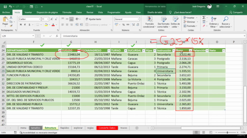The height and width of the screenshot is (138, 247).
Task: Click the ¿Qué desea hacer? search box
Action: 183,12
